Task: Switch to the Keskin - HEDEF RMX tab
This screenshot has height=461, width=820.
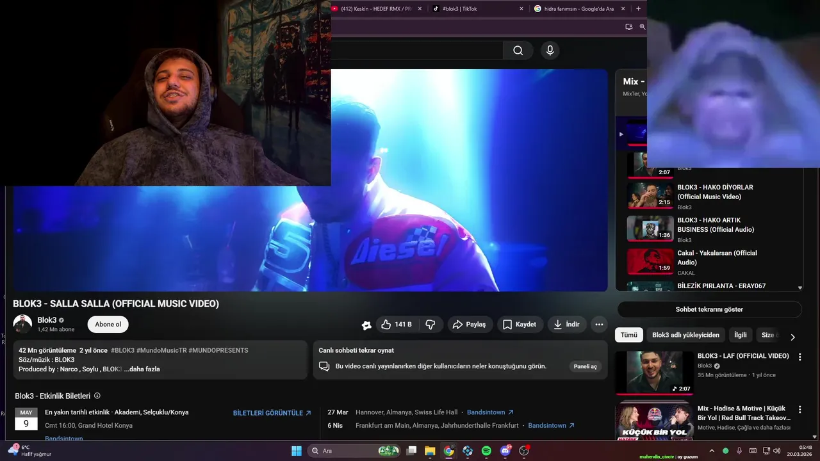Action: click(x=375, y=9)
